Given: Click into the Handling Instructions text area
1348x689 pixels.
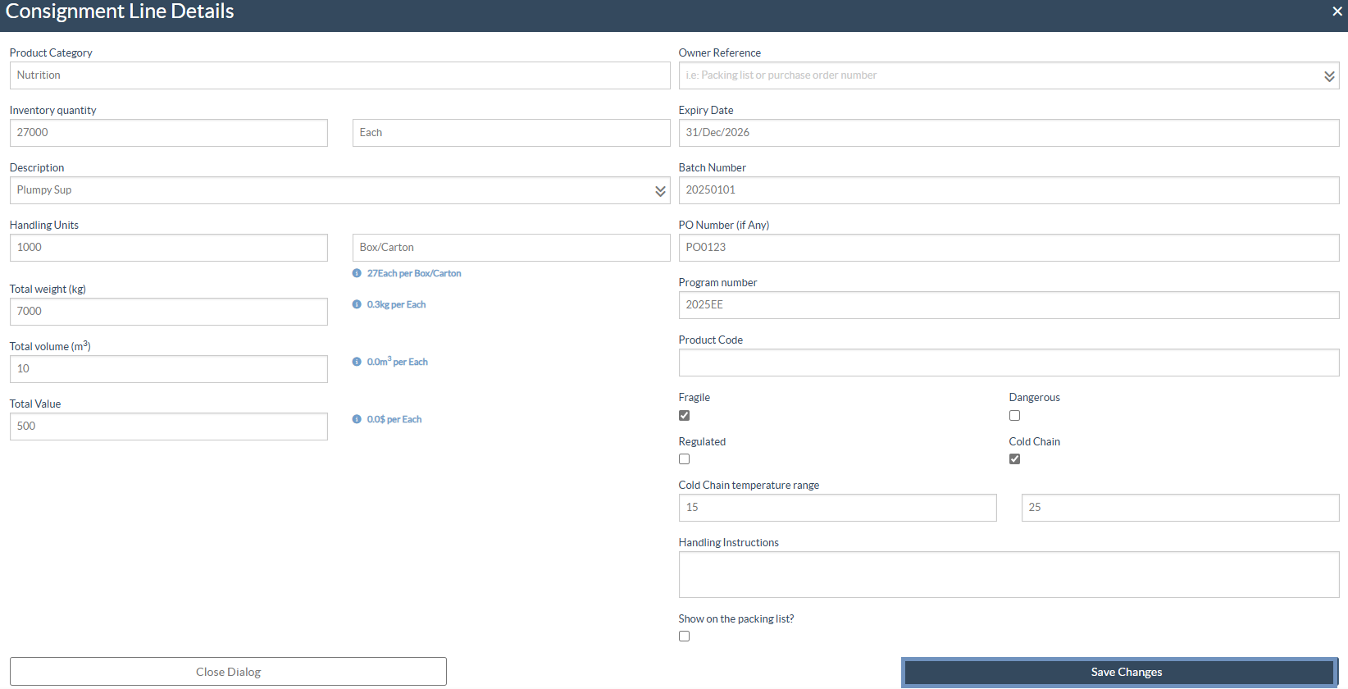Looking at the screenshot, I should (1008, 574).
